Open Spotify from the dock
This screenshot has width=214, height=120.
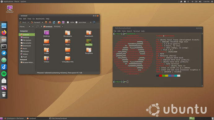tap(4, 74)
